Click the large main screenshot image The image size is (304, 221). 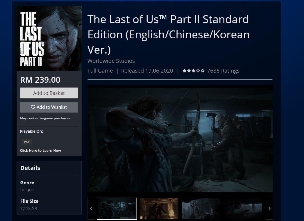pos(180,139)
